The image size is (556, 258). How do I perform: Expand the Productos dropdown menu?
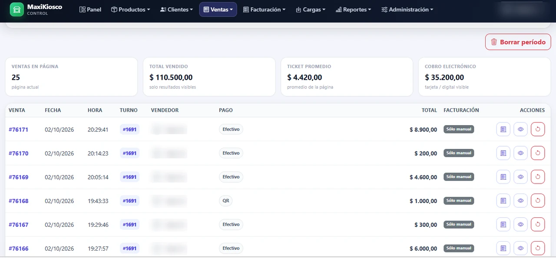pos(130,10)
